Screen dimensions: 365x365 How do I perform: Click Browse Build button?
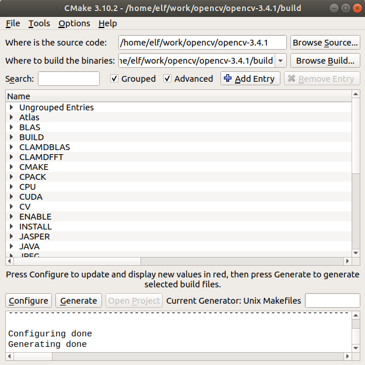tap(325, 61)
